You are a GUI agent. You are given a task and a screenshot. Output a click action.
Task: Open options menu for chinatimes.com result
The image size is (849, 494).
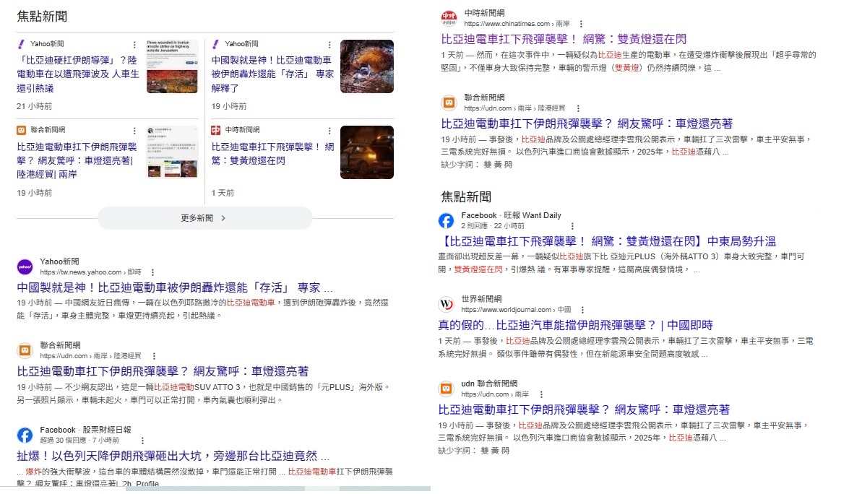tap(581, 24)
